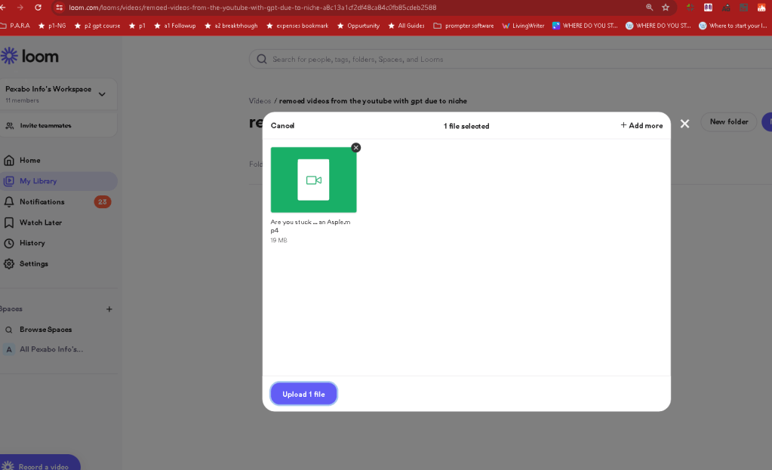The image size is (772, 470).
Task: Click the New folder button
Action: point(729,121)
